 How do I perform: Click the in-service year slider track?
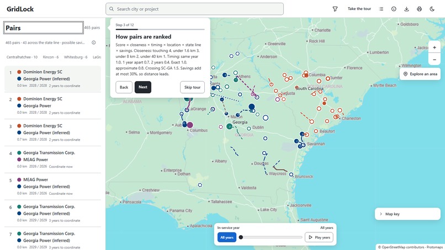(271, 237)
